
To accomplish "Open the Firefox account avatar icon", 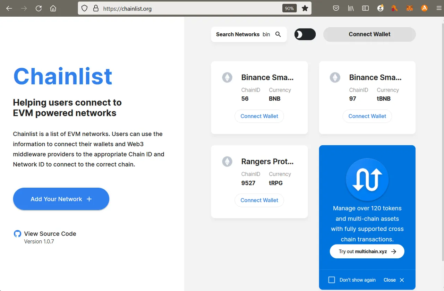I will tap(381, 8).
